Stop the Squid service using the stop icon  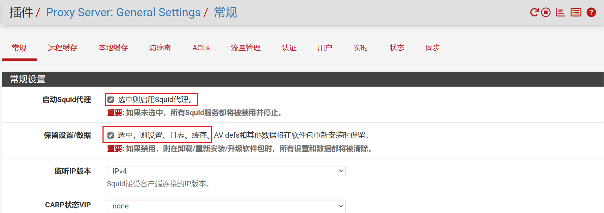546,12
